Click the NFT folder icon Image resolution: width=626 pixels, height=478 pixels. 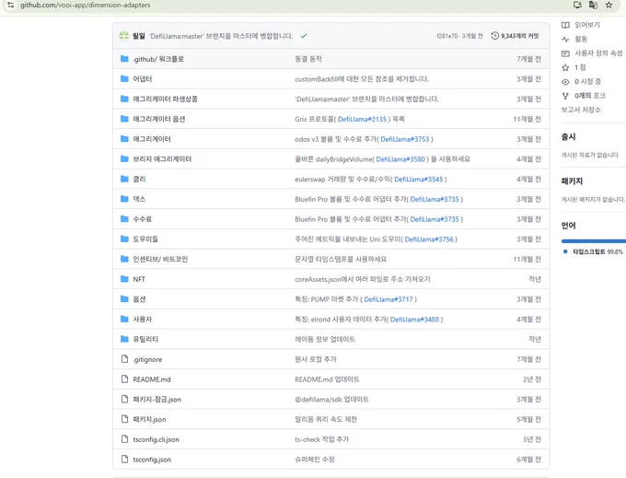point(124,279)
